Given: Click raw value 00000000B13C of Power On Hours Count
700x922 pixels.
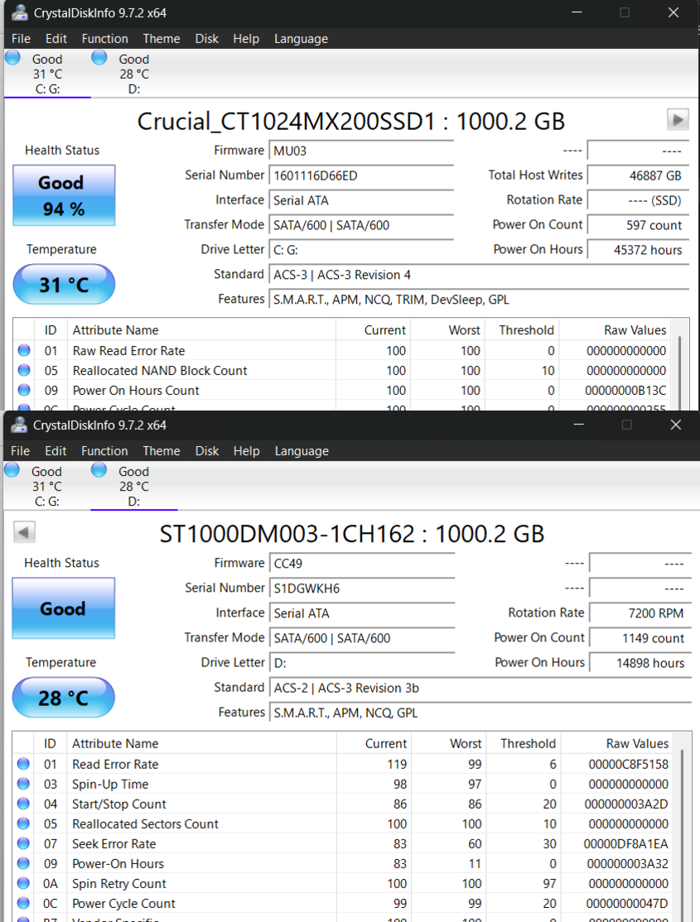Looking at the screenshot, I should click(x=625, y=390).
